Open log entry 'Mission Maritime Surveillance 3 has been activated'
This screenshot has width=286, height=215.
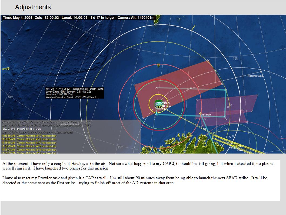point(37,132)
